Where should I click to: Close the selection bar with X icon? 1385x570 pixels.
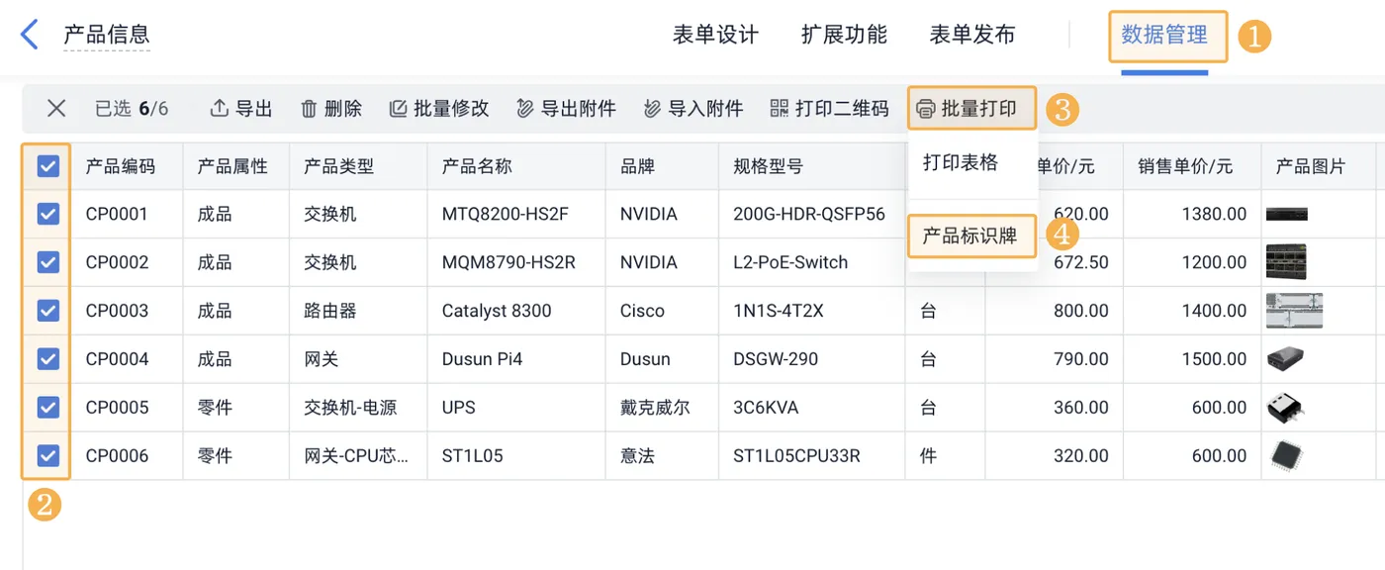coord(56,109)
